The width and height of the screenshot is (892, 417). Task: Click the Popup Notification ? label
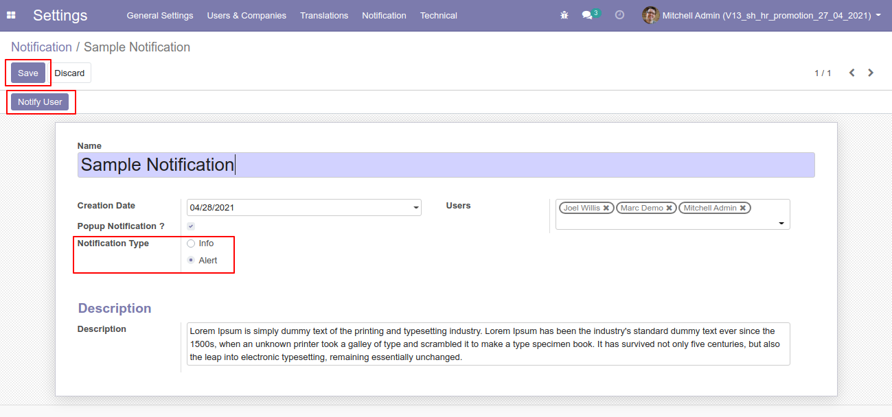coord(121,226)
